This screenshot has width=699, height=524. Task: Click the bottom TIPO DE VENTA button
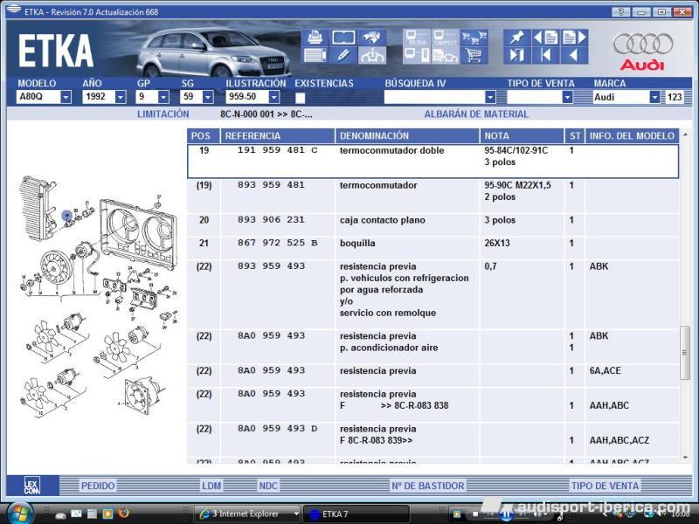click(605, 486)
